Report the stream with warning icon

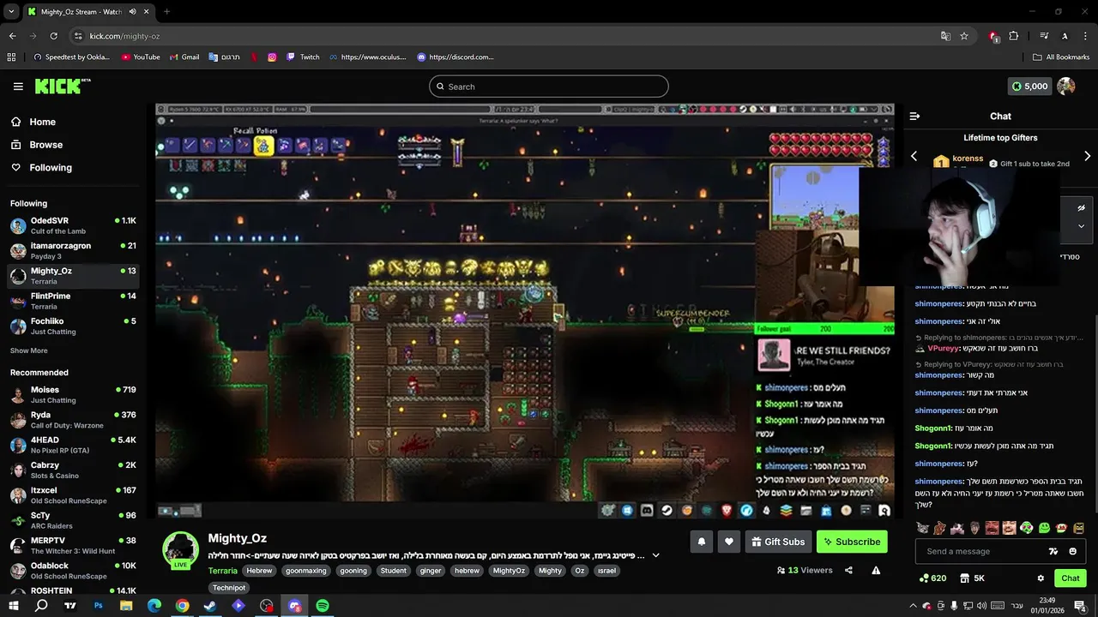click(x=876, y=570)
